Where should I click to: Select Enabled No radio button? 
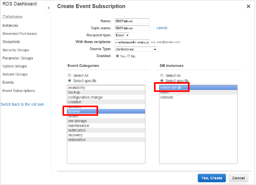point(129,56)
